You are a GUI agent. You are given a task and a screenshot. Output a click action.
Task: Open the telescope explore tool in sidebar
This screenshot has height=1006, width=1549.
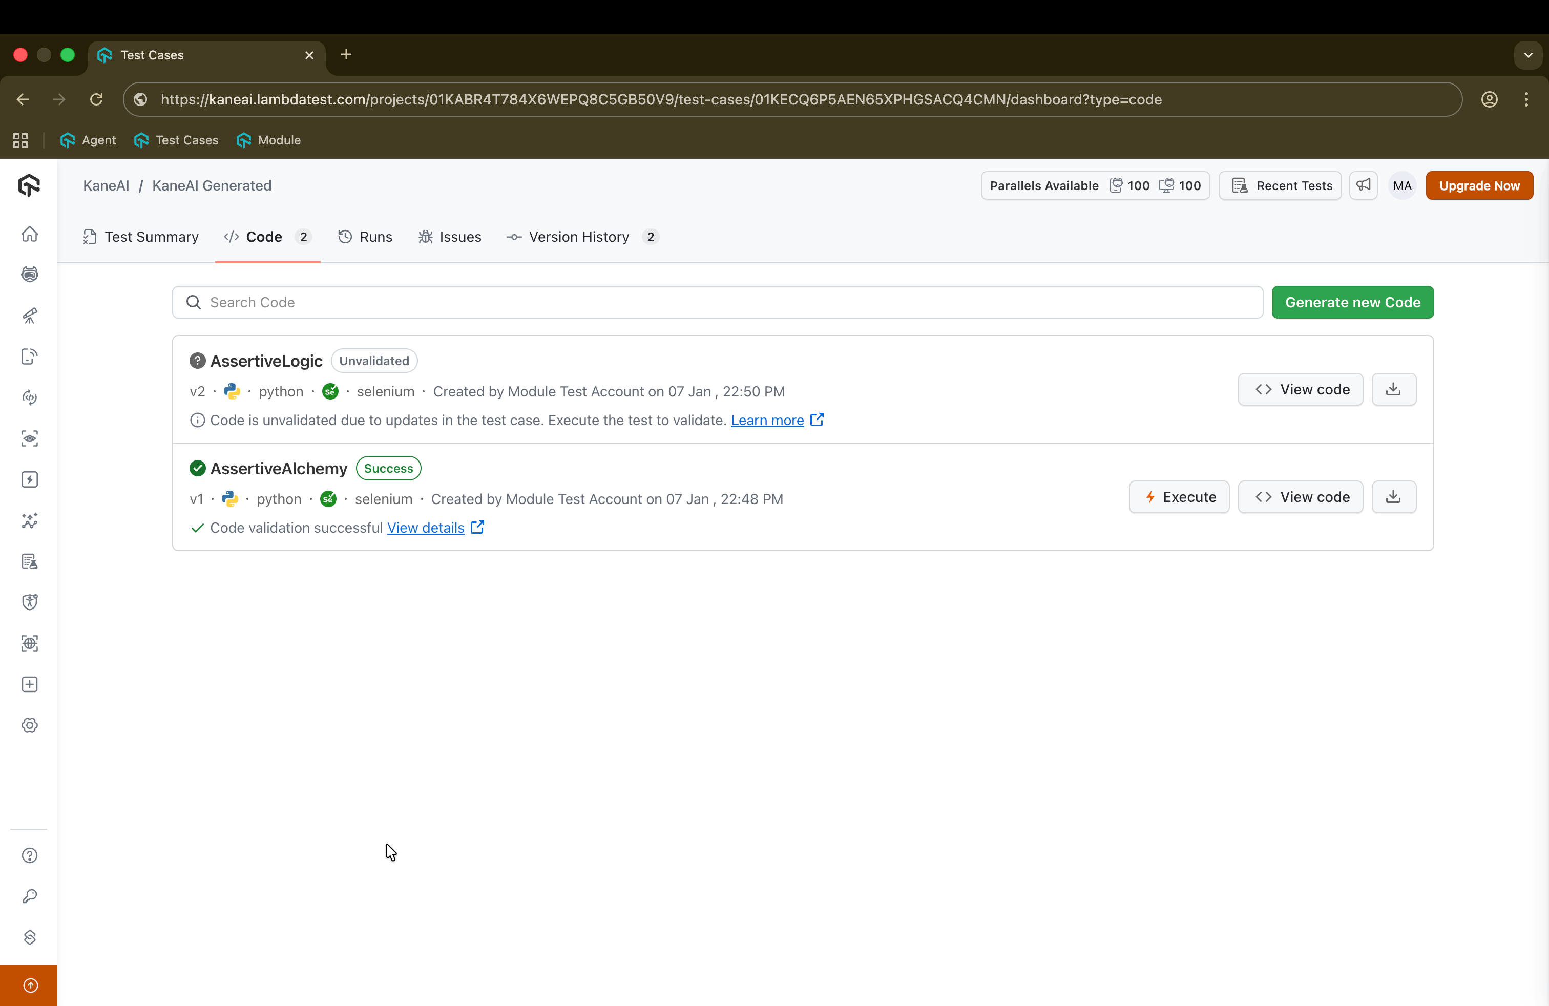click(29, 316)
